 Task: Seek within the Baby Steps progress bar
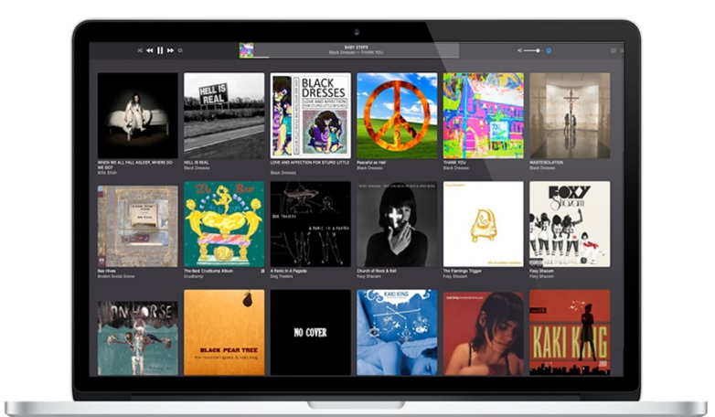[x=357, y=57]
